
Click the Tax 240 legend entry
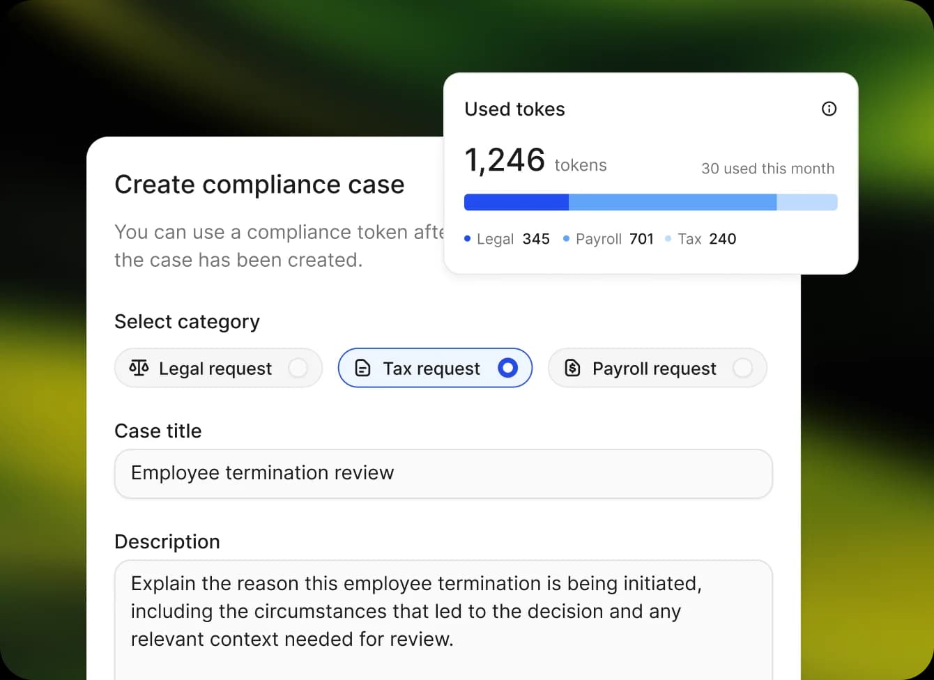700,239
